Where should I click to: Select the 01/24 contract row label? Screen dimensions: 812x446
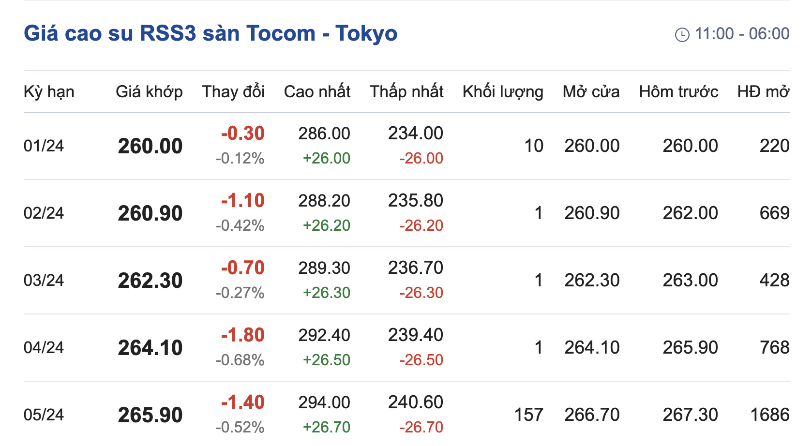pos(44,146)
